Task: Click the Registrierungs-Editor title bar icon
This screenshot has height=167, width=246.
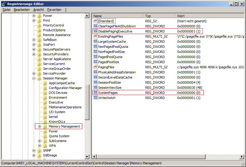Action: pos(4,4)
